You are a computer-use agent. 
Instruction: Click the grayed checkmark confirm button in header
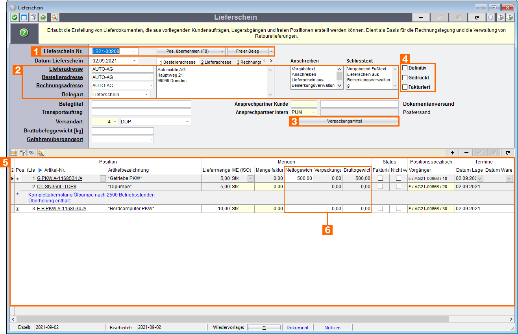point(440,17)
